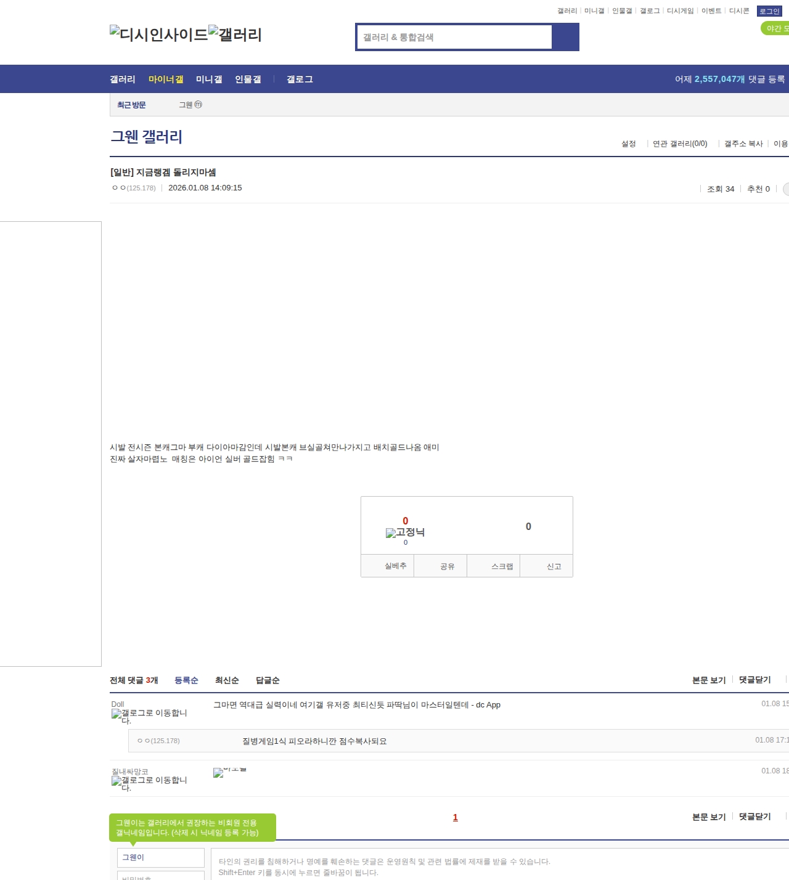789x880 pixels.
Task: Sort comments by 최신순
Action: tap(227, 680)
